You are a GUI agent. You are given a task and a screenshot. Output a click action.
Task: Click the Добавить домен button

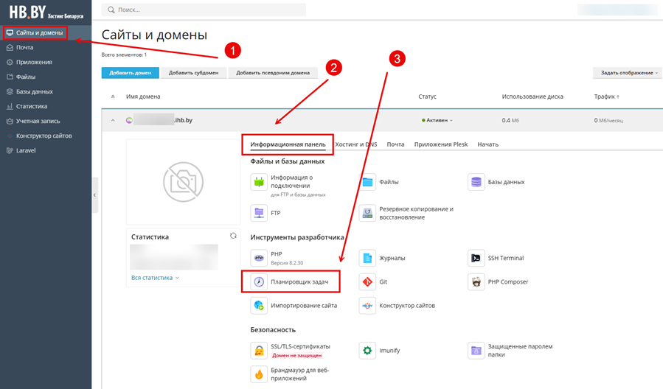click(131, 73)
